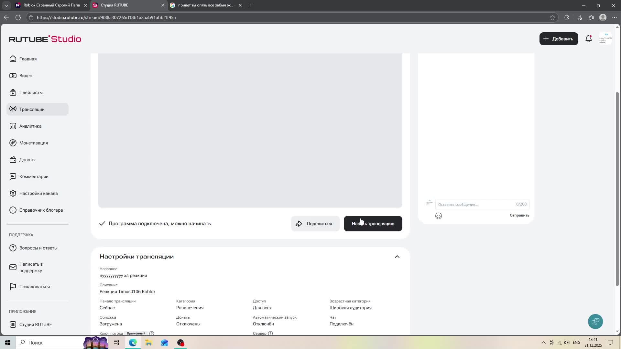This screenshot has width=621, height=349.
Task: Click the Поделиться button
Action: pyautogui.click(x=315, y=224)
